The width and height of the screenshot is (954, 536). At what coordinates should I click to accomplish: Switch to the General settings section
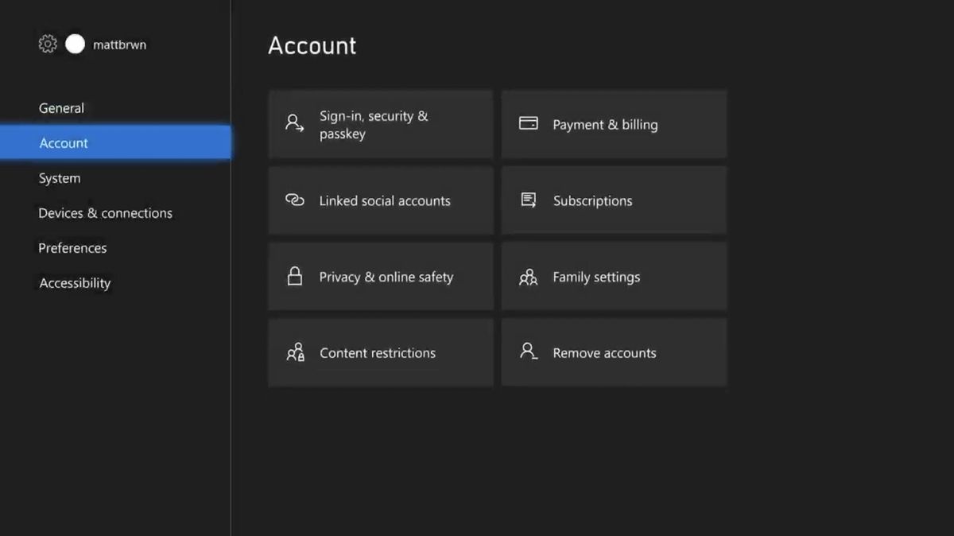(x=61, y=107)
